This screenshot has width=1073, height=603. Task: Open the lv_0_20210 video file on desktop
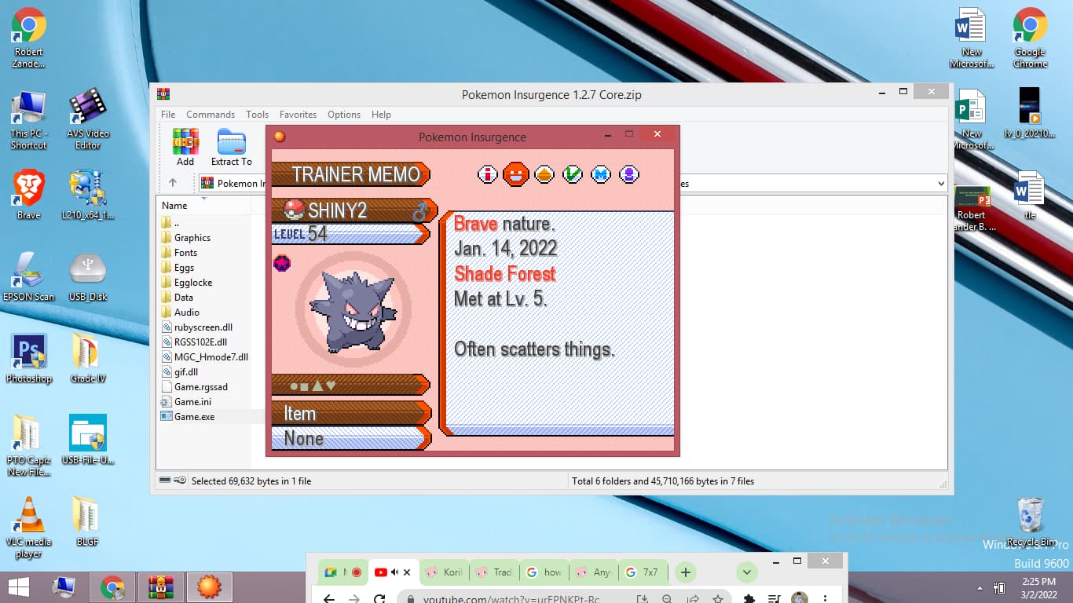(1030, 114)
